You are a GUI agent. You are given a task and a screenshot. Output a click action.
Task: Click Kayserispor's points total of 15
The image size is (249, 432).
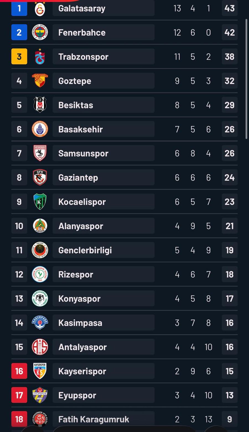[229, 371]
